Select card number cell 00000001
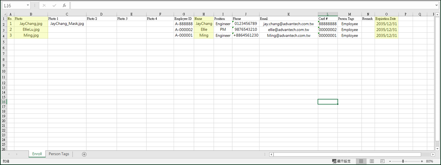 [x=328, y=36]
